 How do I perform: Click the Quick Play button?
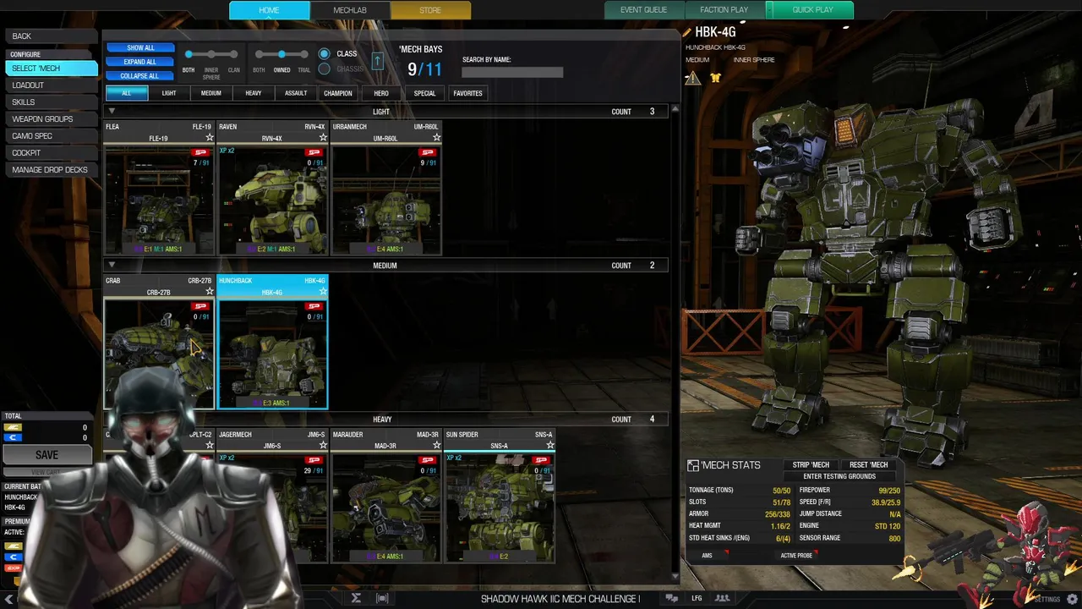click(812, 10)
